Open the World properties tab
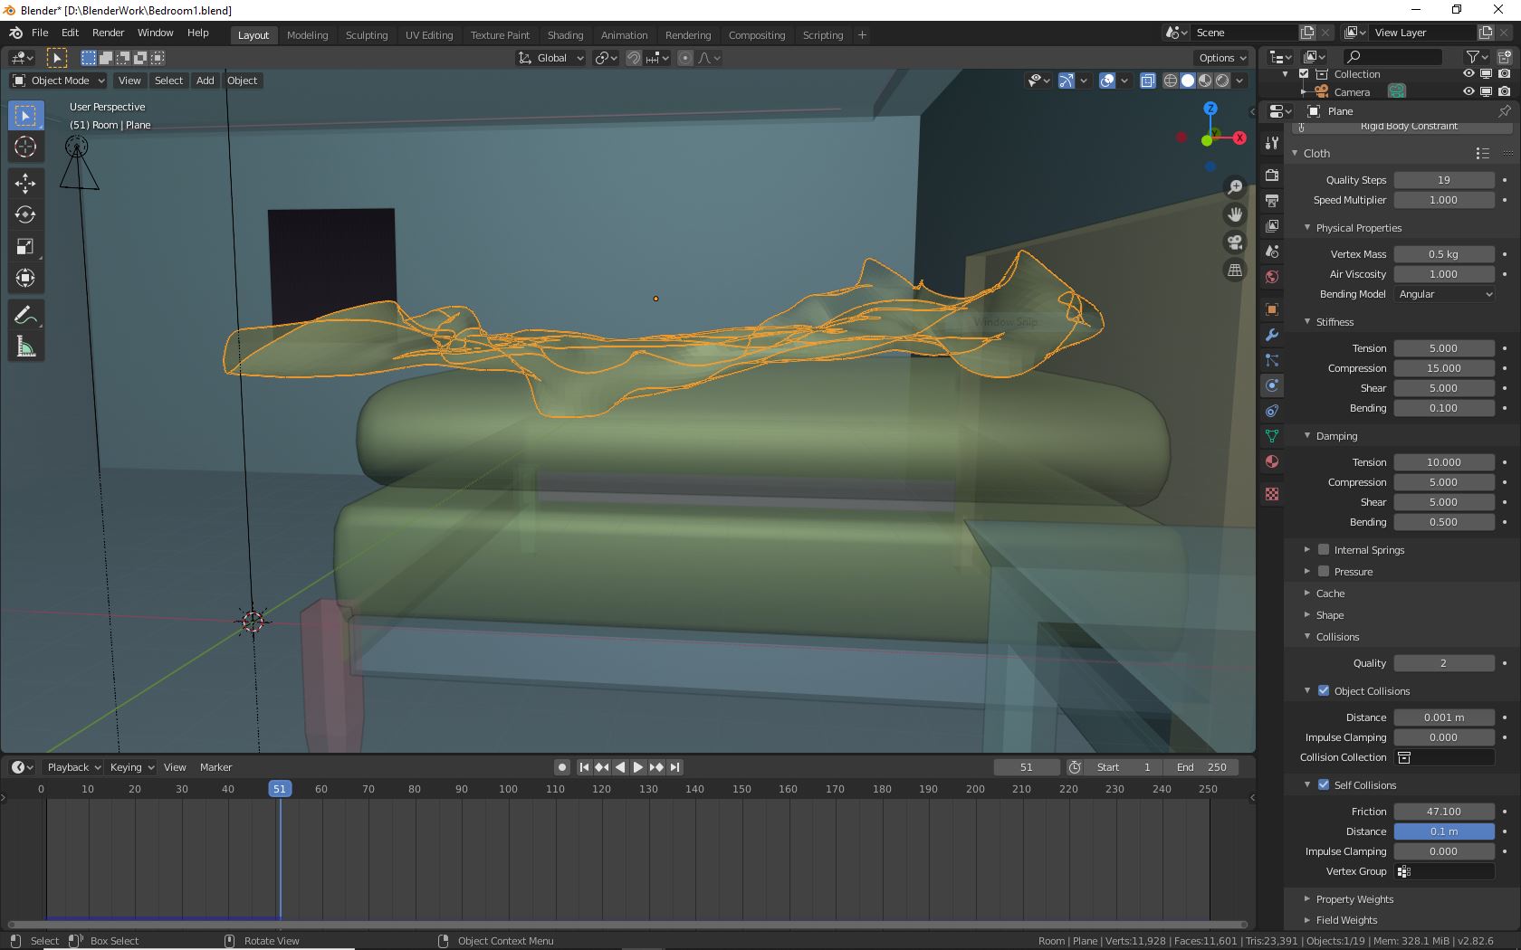Image resolution: width=1521 pixels, height=950 pixels. point(1272,277)
